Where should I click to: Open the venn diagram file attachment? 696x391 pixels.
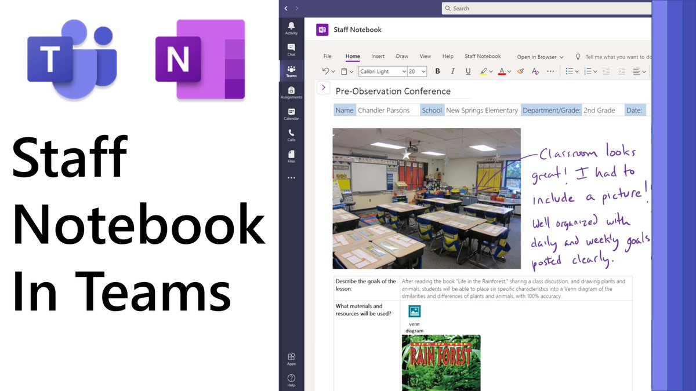coord(414,318)
